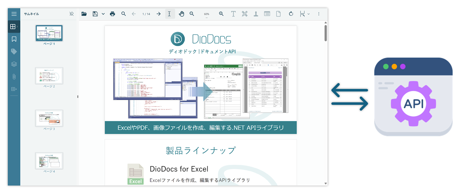Click the page fit mode icon
This screenshot has height=194, width=462.
tap(302, 14)
